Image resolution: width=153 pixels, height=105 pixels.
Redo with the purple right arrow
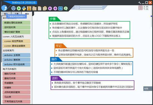[x=55, y=8]
